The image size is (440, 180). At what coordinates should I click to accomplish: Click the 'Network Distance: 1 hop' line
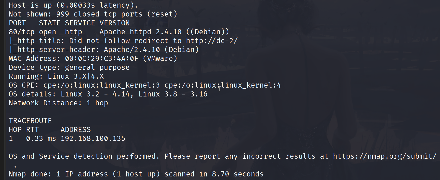pyautogui.click(x=58, y=103)
